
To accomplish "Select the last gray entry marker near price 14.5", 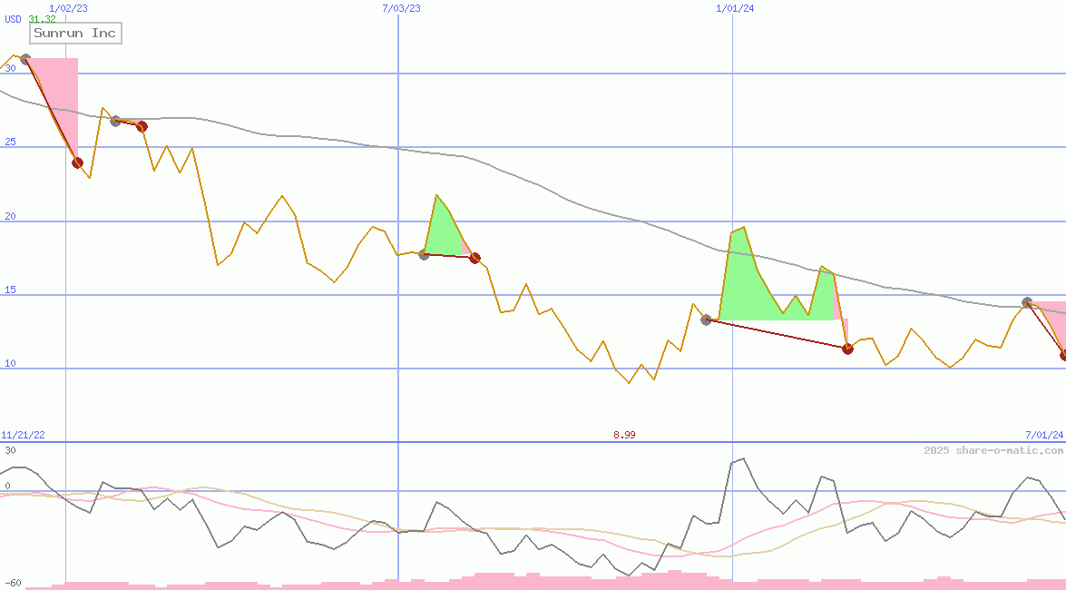I will (1027, 302).
